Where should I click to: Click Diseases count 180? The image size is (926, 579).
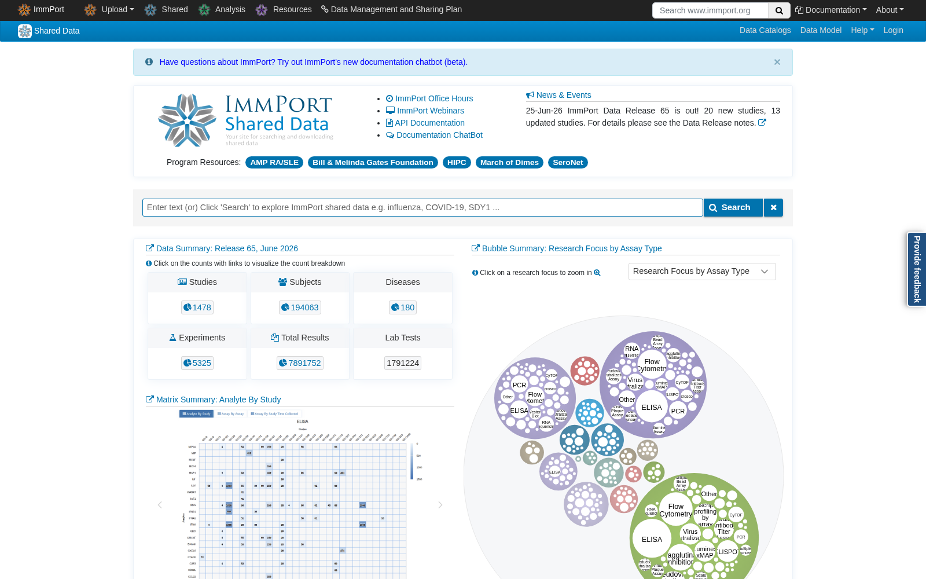coord(403,307)
